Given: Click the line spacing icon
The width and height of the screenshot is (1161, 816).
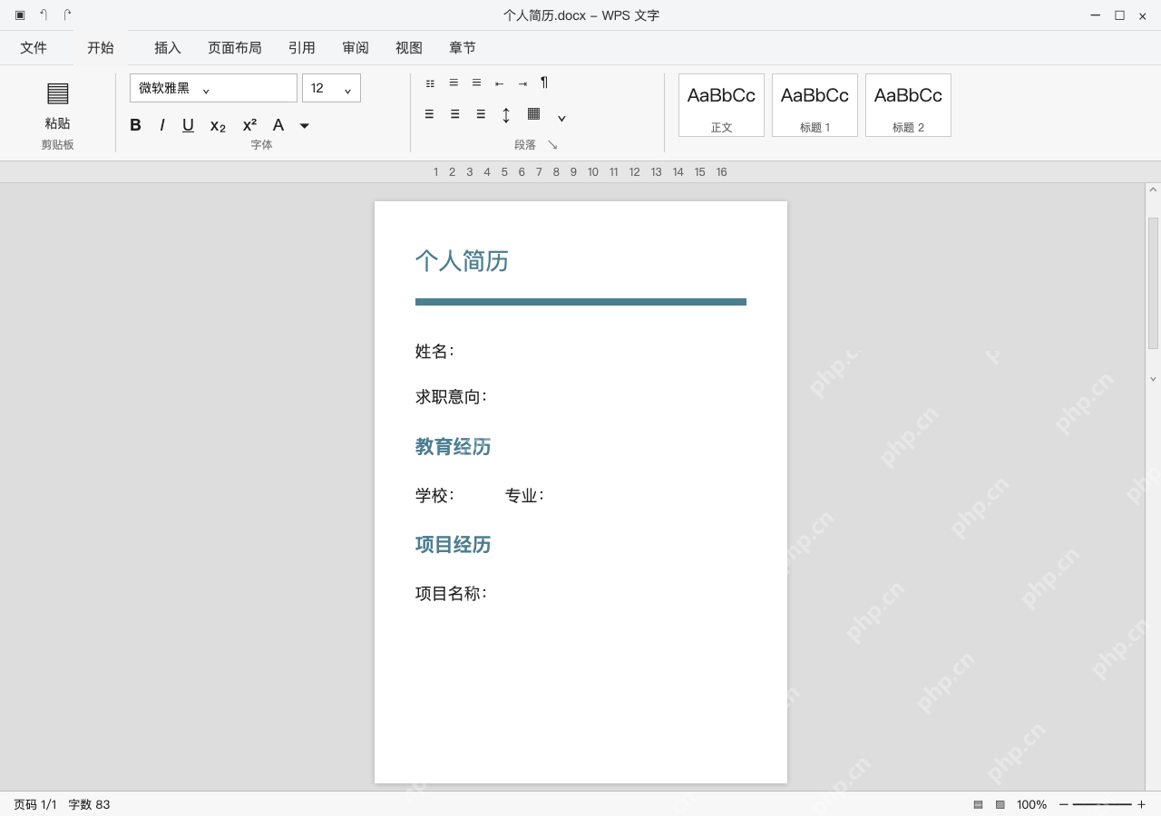Looking at the screenshot, I should coord(506,114).
